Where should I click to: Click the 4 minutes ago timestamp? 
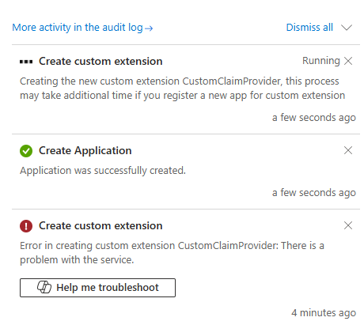324,313
